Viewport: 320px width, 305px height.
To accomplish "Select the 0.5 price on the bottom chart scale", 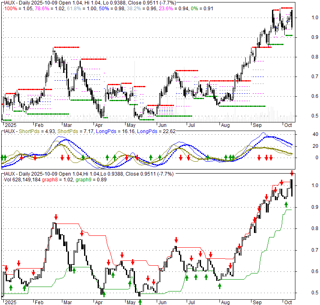I will [x=315, y=293].
